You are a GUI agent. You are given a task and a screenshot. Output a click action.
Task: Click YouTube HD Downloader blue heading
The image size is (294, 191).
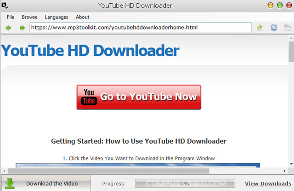pyautogui.click(x=90, y=51)
